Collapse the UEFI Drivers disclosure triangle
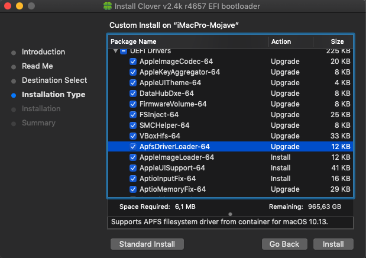 115,51
